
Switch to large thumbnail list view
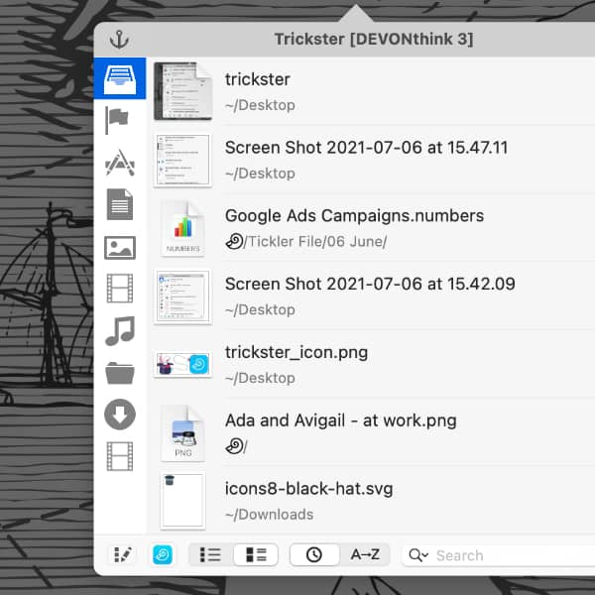[256, 554]
